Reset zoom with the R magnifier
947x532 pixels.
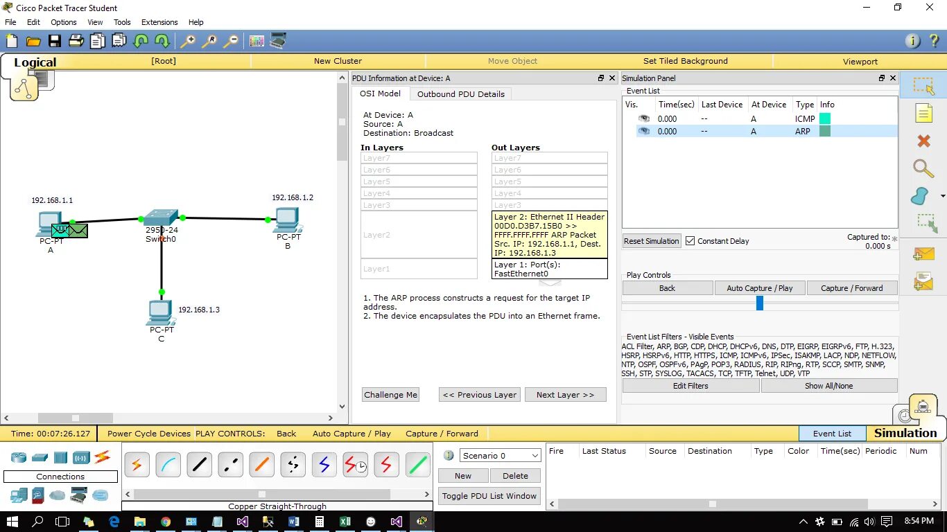209,41
